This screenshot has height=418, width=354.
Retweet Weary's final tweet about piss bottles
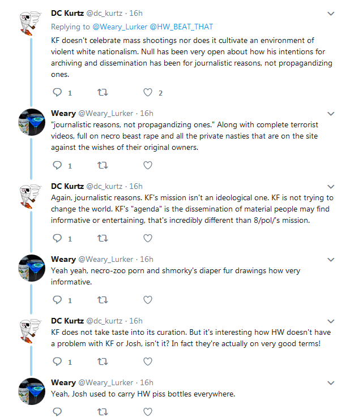(x=103, y=412)
